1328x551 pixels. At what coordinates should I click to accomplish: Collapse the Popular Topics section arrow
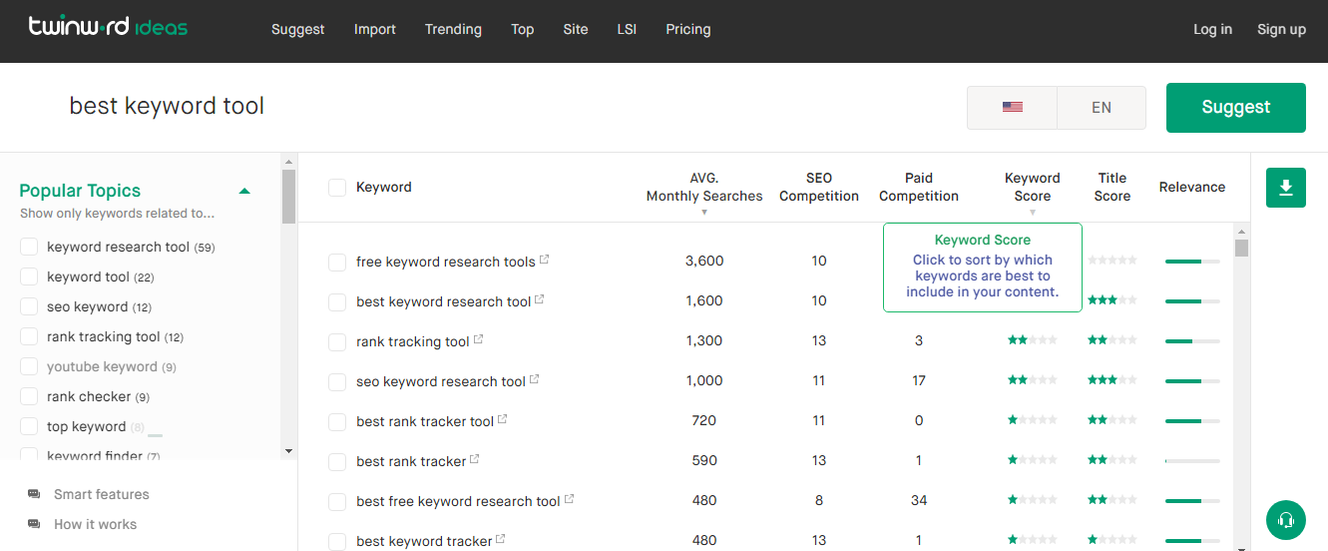(244, 191)
